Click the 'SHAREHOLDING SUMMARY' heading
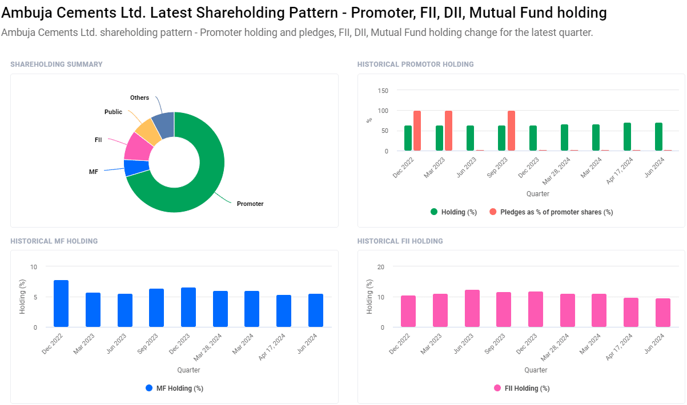This screenshot has width=687, height=405. (x=57, y=64)
